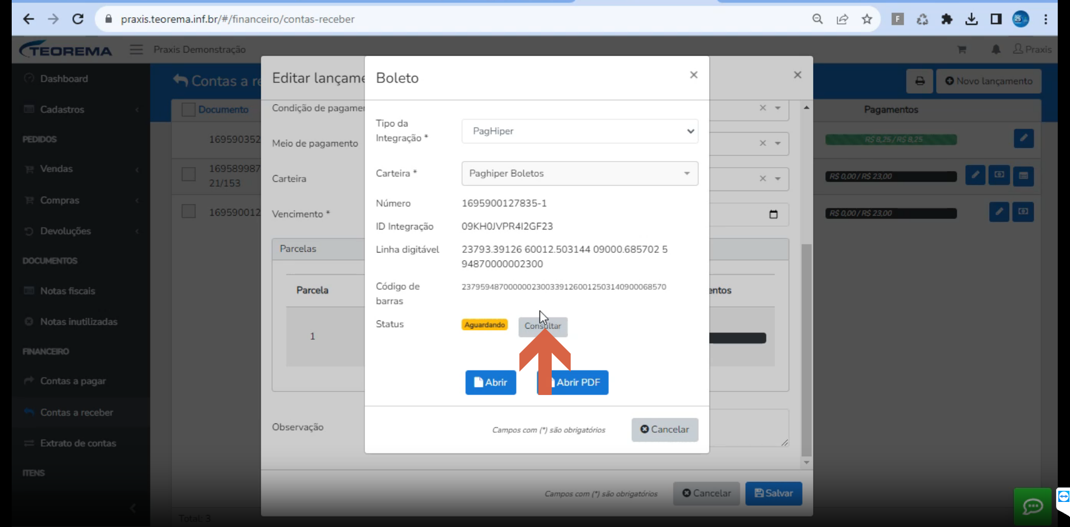This screenshot has width=1070, height=527.
Task: Open the browser zoom magnifier icon
Action: pyautogui.click(x=818, y=19)
